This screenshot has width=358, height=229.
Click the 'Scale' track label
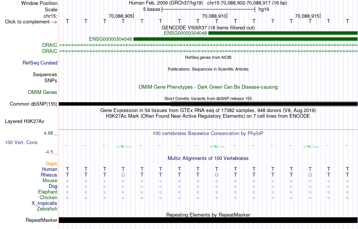[51, 9]
